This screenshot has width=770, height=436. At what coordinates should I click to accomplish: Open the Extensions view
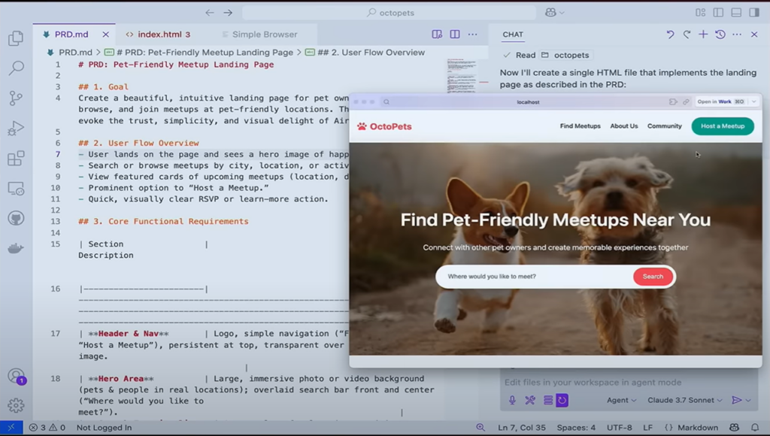click(x=15, y=159)
